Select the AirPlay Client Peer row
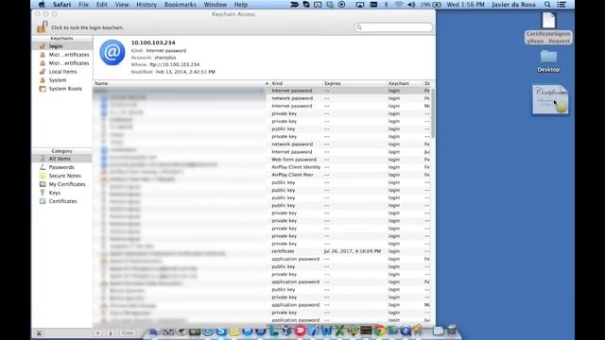Image resolution: width=605 pixels, height=340 pixels. pyautogui.click(x=263, y=175)
